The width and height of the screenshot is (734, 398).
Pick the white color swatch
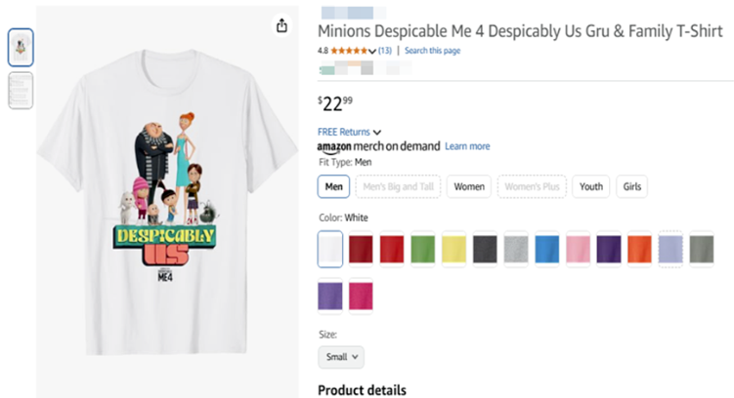[330, 250]
